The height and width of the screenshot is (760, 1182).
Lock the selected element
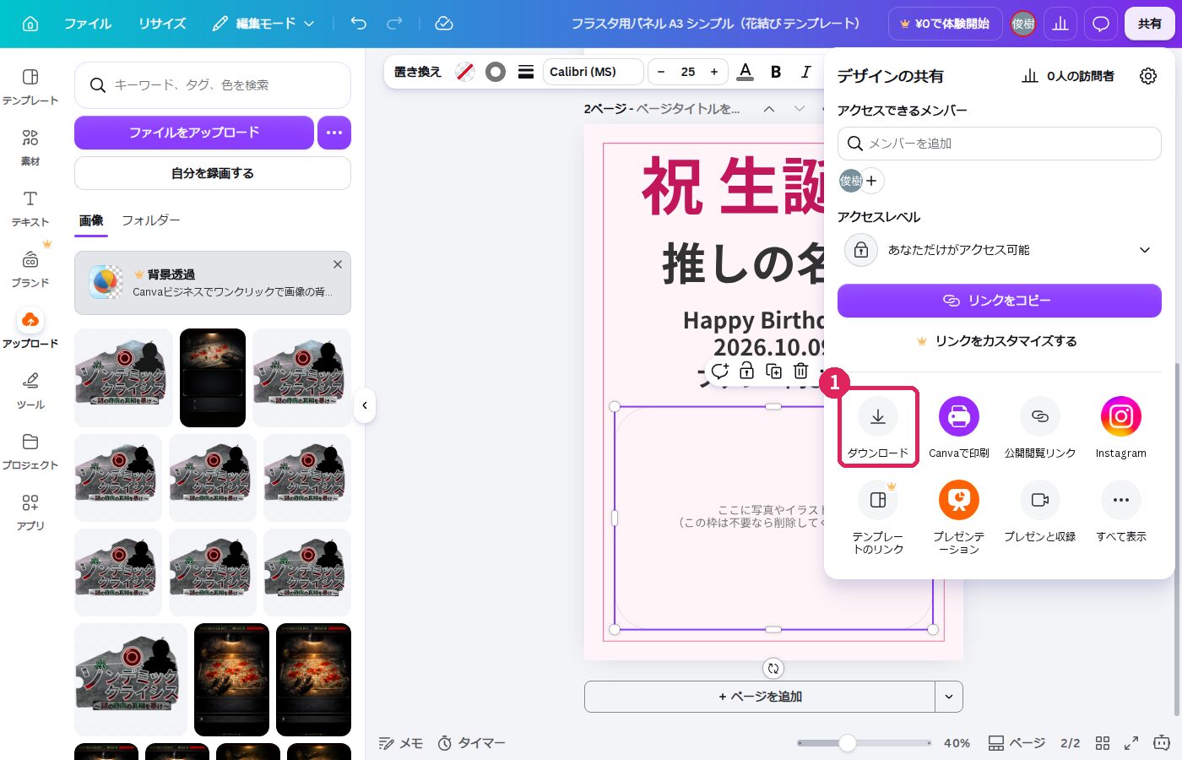[747, 371]
